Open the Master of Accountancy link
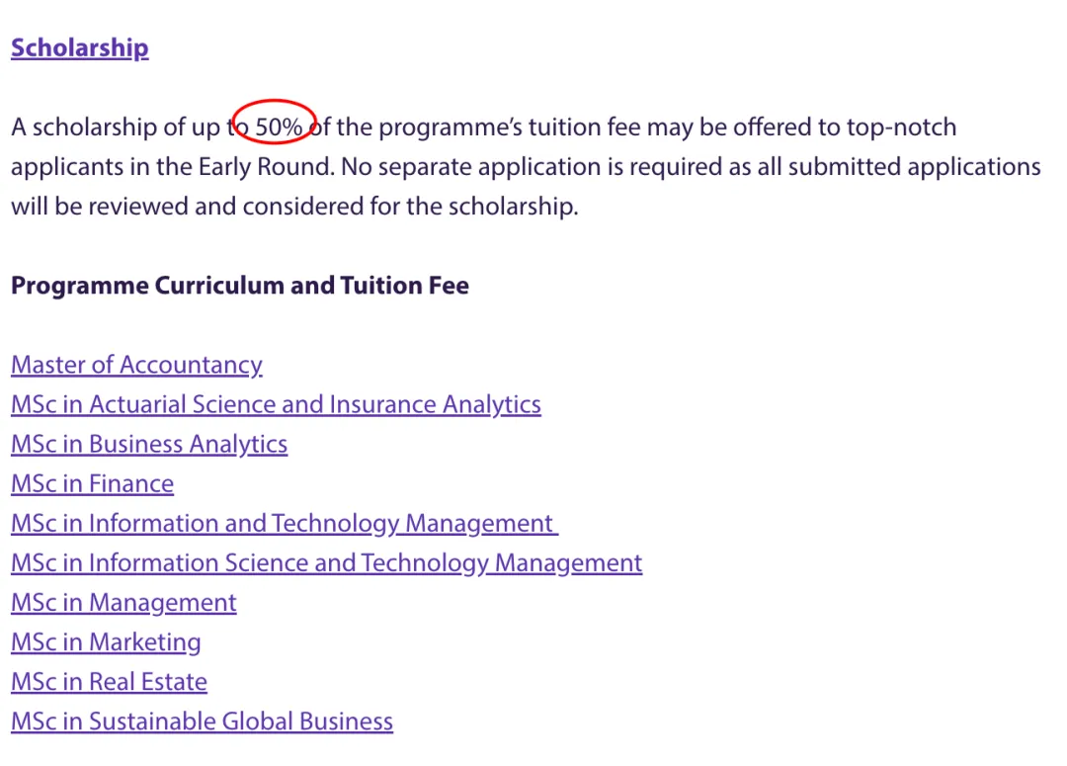The height and width of the screenshot is (766, 1067). [136, 365]
